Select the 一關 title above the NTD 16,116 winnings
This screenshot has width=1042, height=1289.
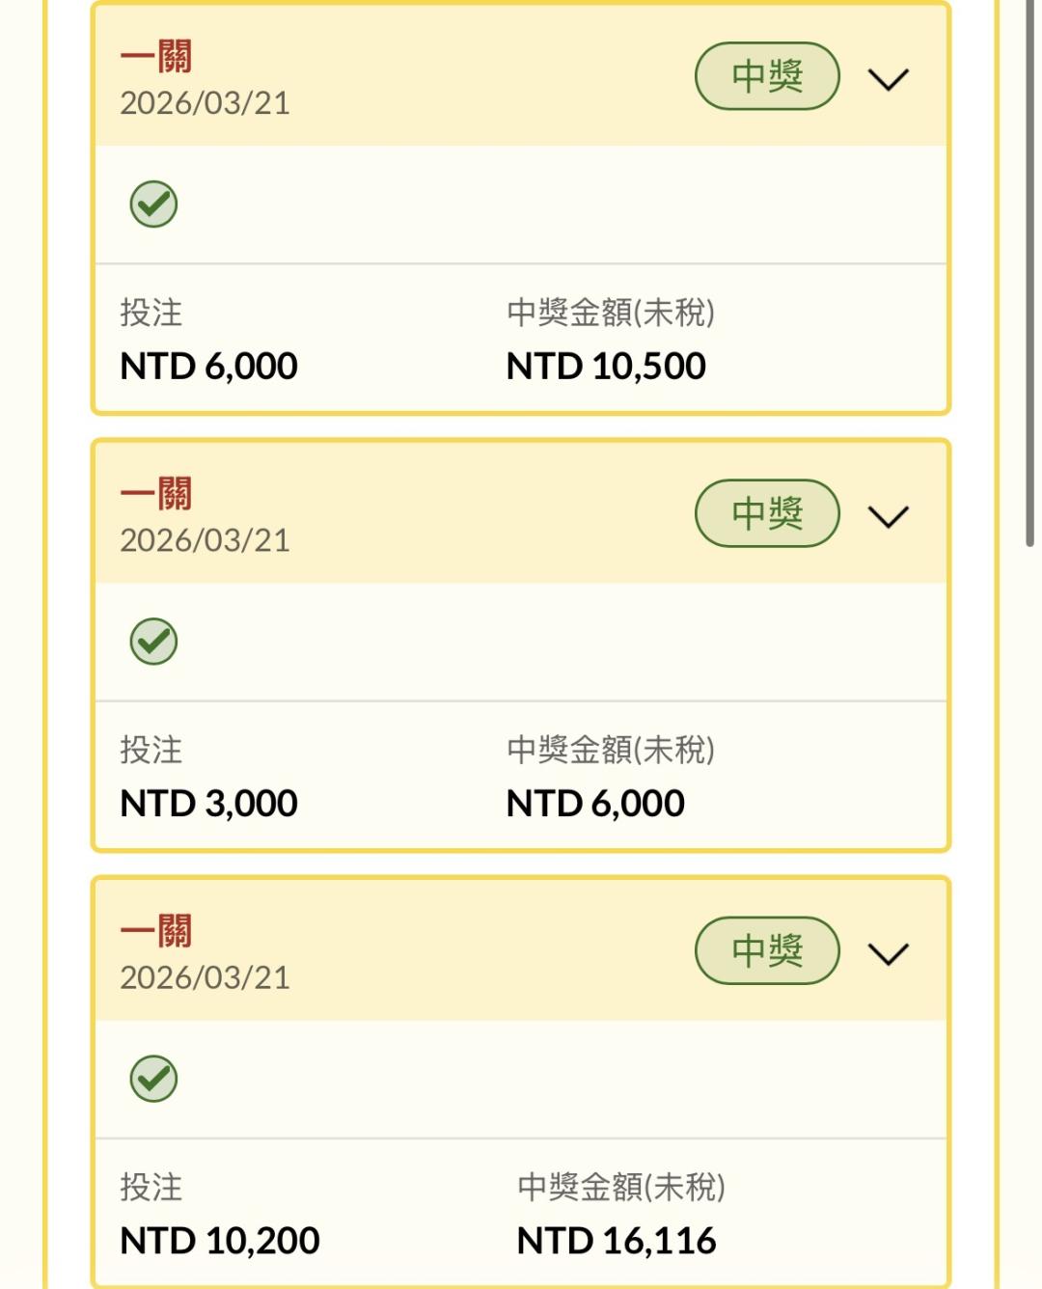coord(156,931)
